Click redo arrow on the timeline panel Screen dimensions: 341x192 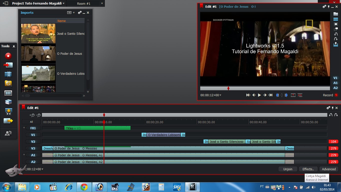(x=336, y=115)
